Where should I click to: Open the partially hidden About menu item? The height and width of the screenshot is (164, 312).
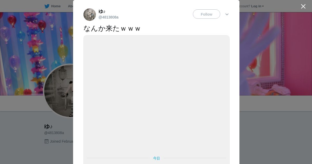pos(70,6)
